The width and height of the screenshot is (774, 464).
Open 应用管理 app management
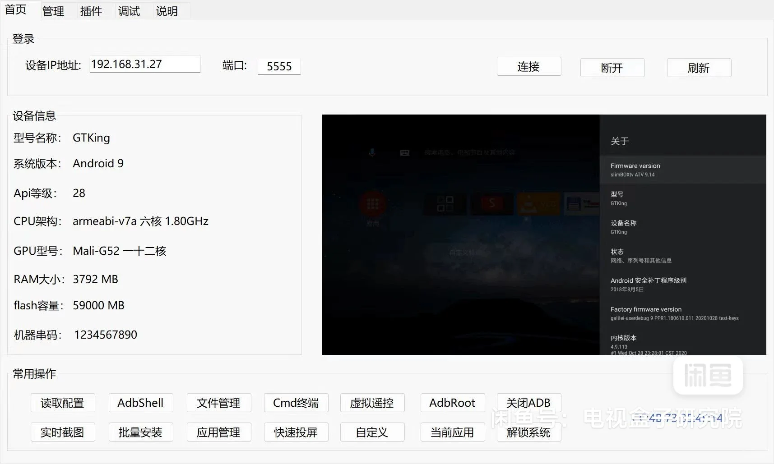click(x=219, y=432)
